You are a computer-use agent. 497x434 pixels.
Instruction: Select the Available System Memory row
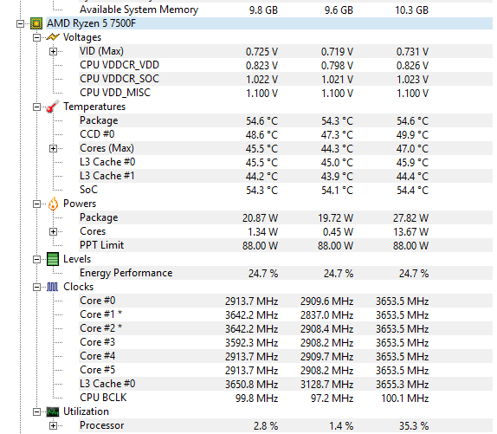coord(285,10)
